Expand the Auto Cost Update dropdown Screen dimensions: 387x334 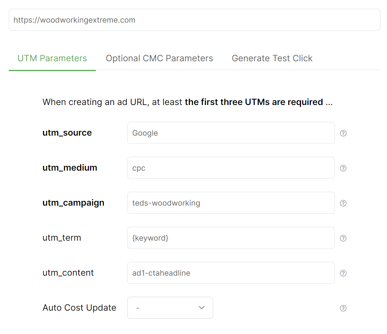[x=170, y=308]
